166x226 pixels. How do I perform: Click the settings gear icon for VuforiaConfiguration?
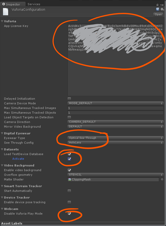(162, 9)
